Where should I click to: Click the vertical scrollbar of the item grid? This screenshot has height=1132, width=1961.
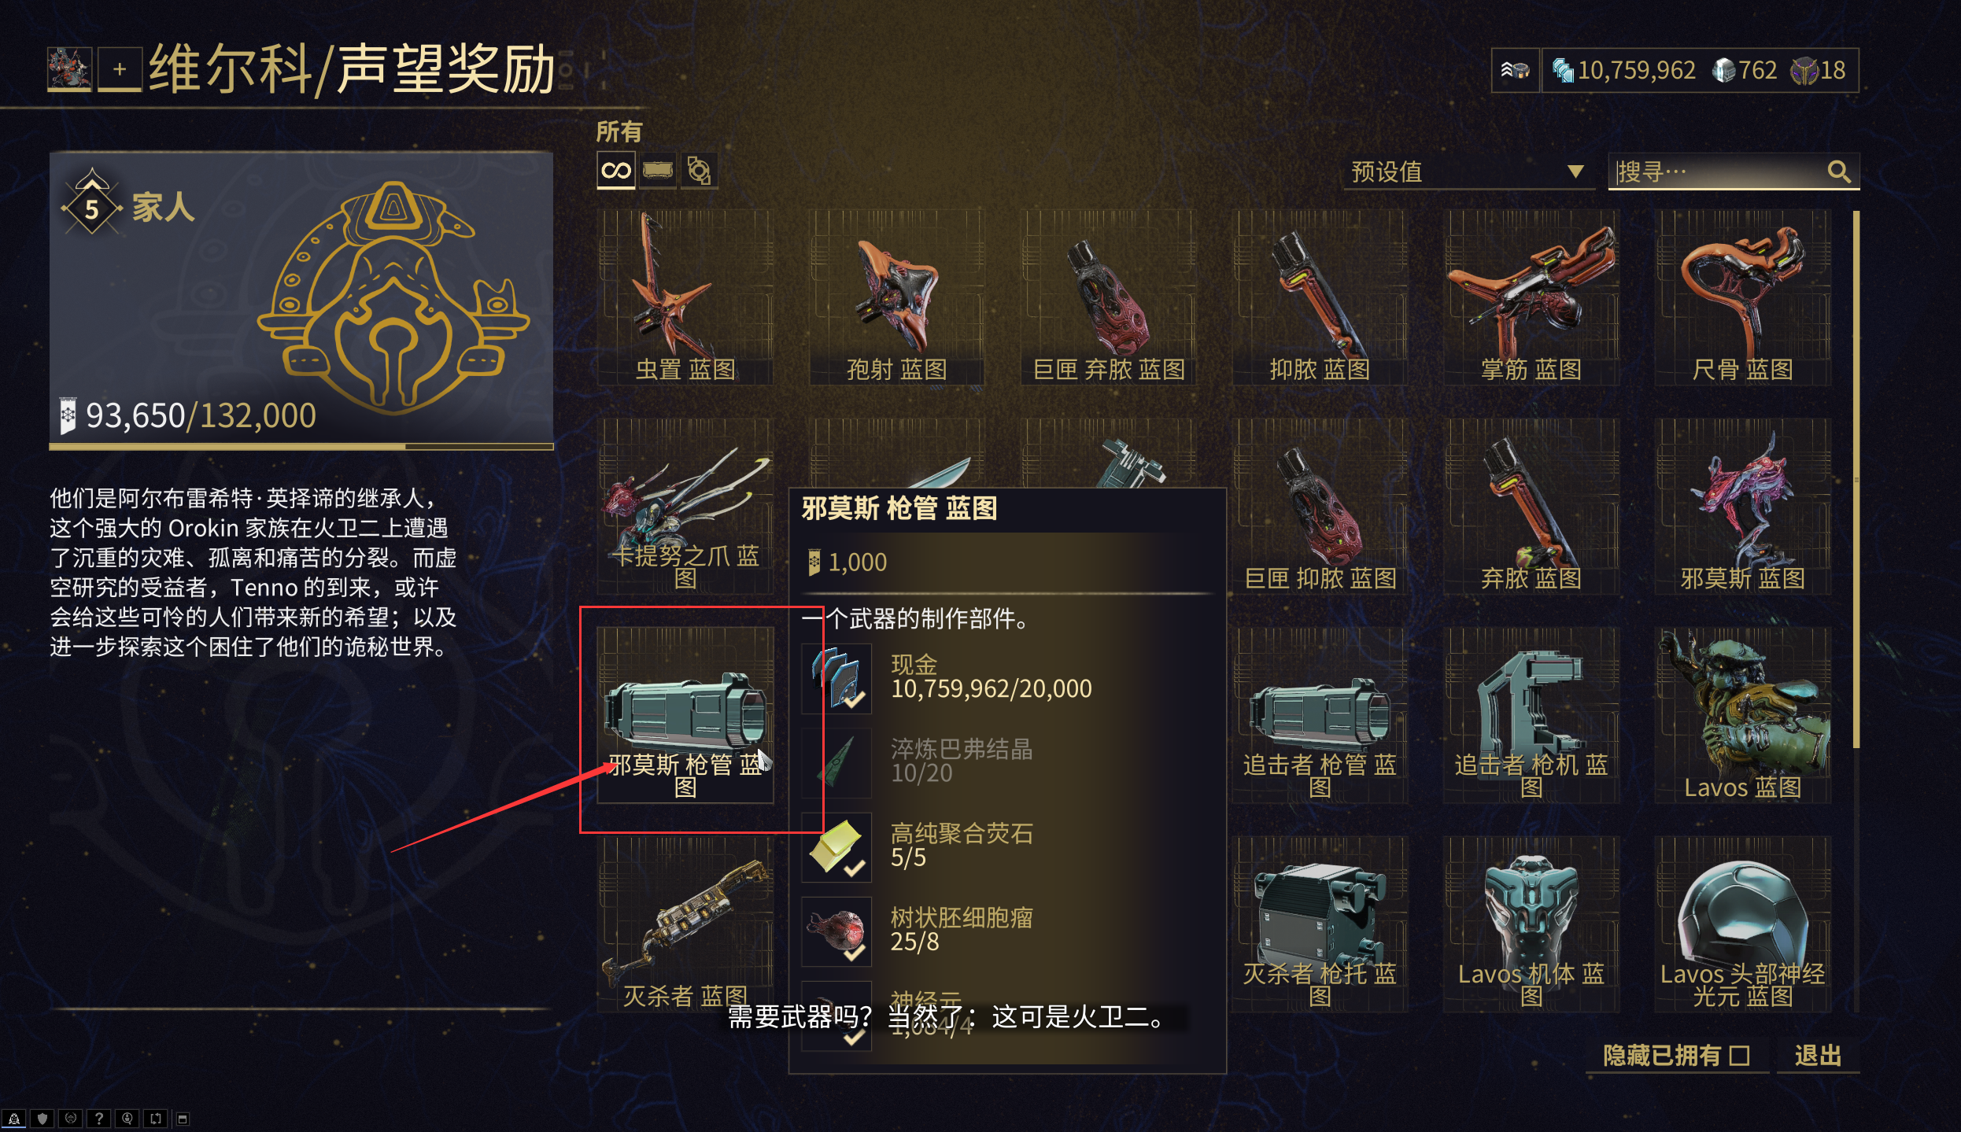coord(1856,480)
